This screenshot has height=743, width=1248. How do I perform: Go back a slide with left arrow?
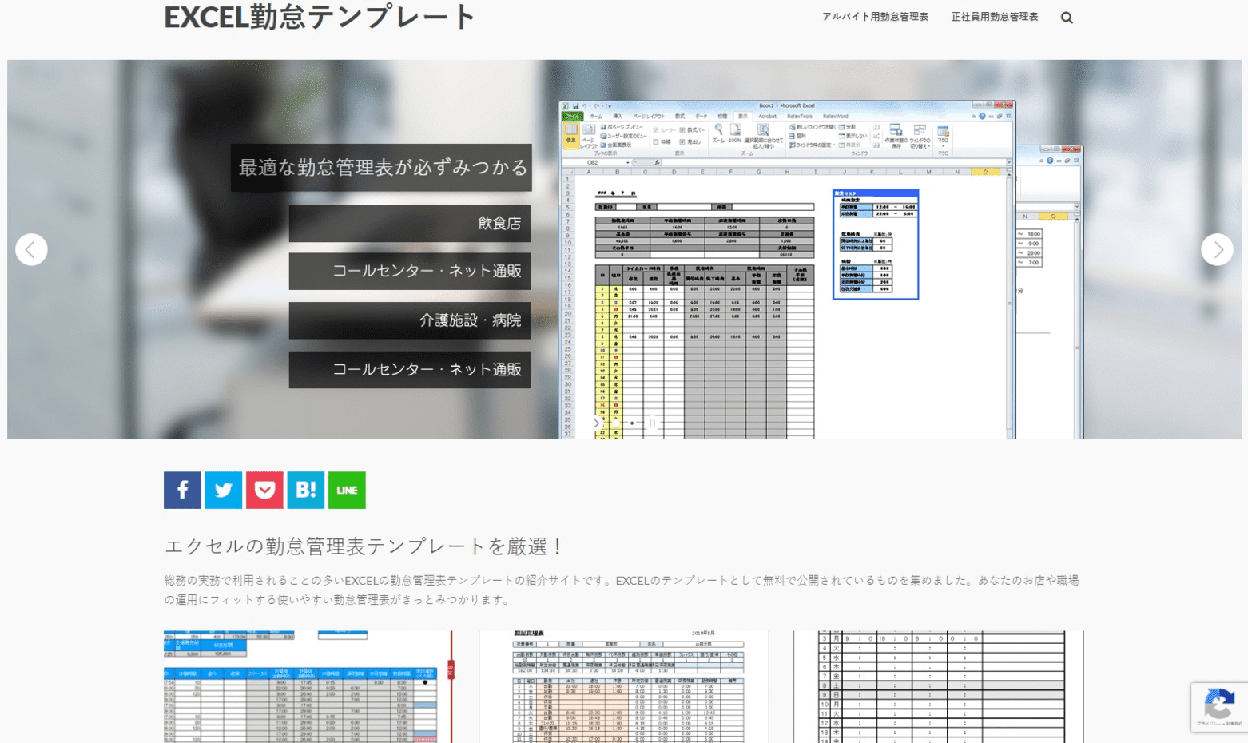31,248
